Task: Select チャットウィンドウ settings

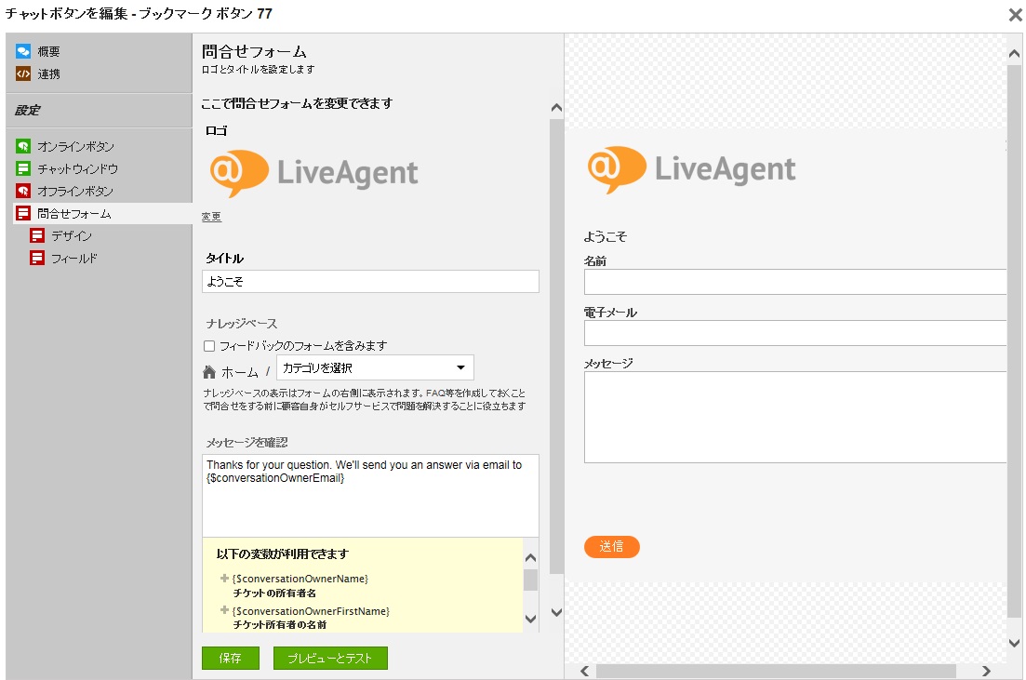Action: point(77,168)
